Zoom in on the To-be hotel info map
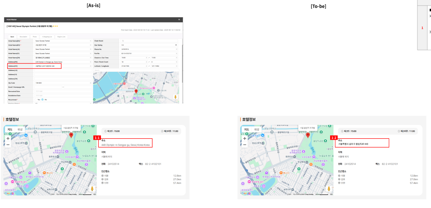Viewport: 431px width, 208px height. (x=244, y=138)
